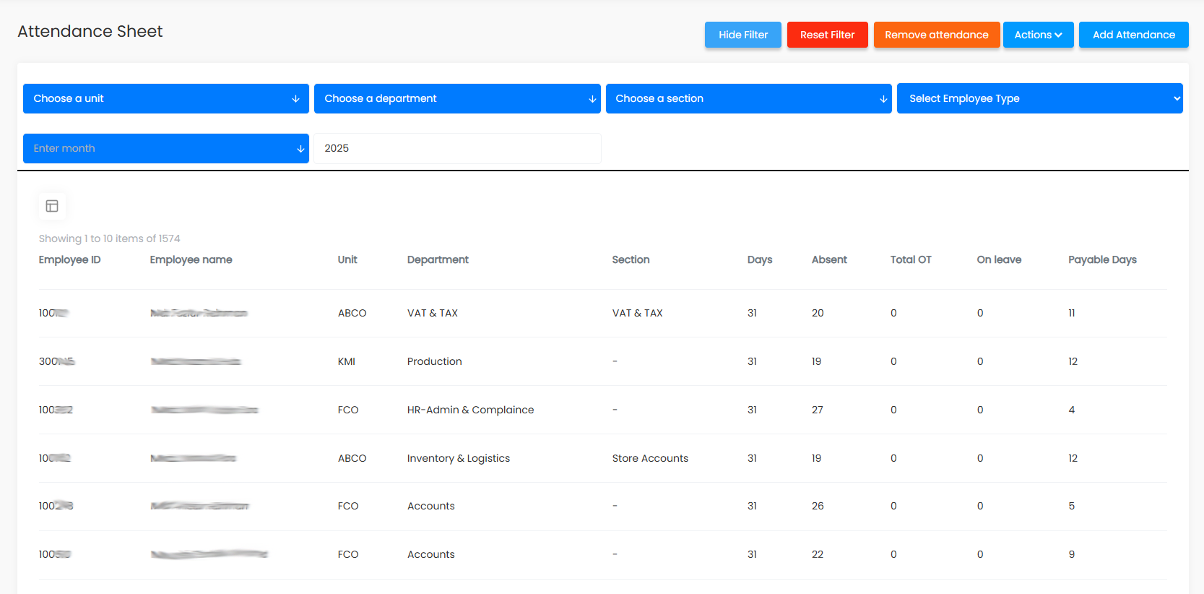The height and width of the screenshot is (594, 1204).
Task: Click the Department column header
Action: pos(438,260)
